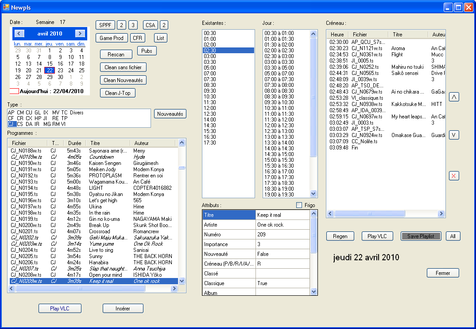Sort programmes by Durée column header

[74, 143]
